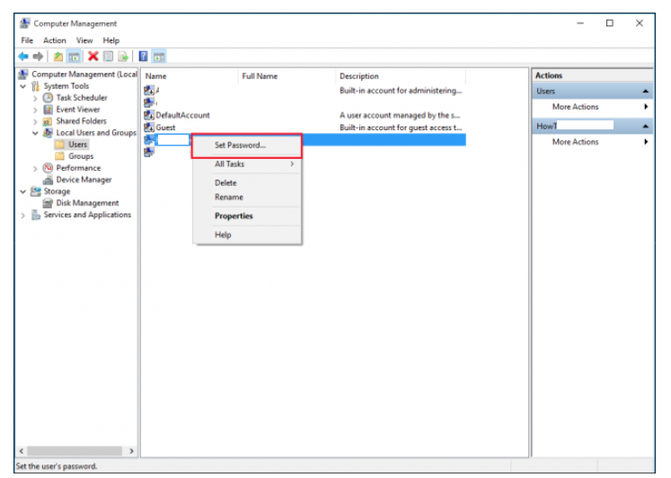Expand the Shared Folders node arrow
Viewport: 671px width, 478px height.
(35, 121)
